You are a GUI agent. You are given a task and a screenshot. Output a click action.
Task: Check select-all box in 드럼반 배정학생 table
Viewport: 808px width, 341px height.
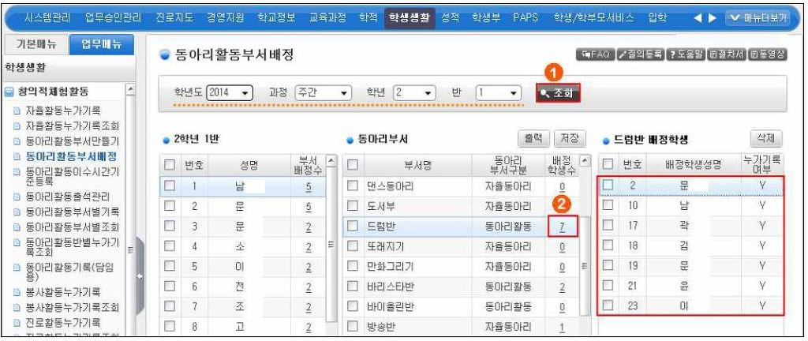click(608, 165)
